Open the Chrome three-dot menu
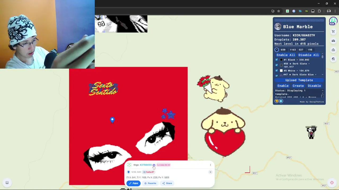339x190 pixels. pos(335,11)
